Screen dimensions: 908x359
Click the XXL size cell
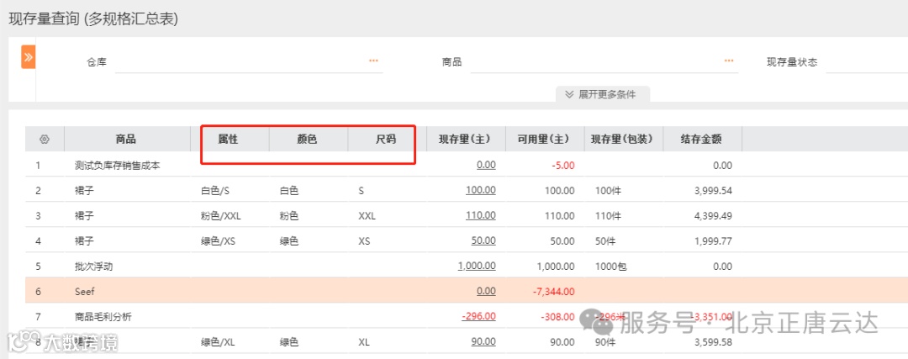(367, 216)
